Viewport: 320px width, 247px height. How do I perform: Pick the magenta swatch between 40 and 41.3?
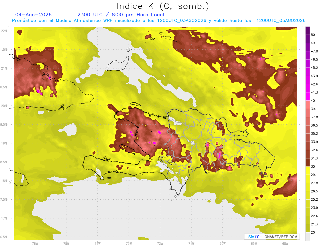(x=307, y=96)
